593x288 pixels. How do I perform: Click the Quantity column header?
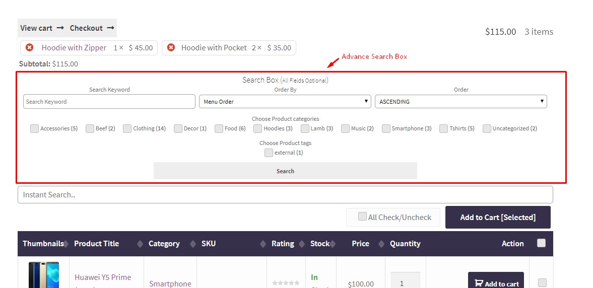pos(405,244)
